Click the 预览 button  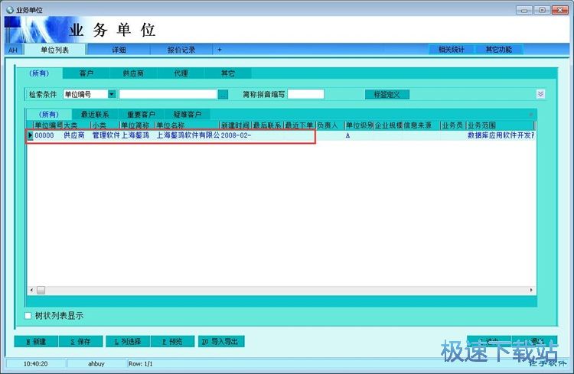172,341
